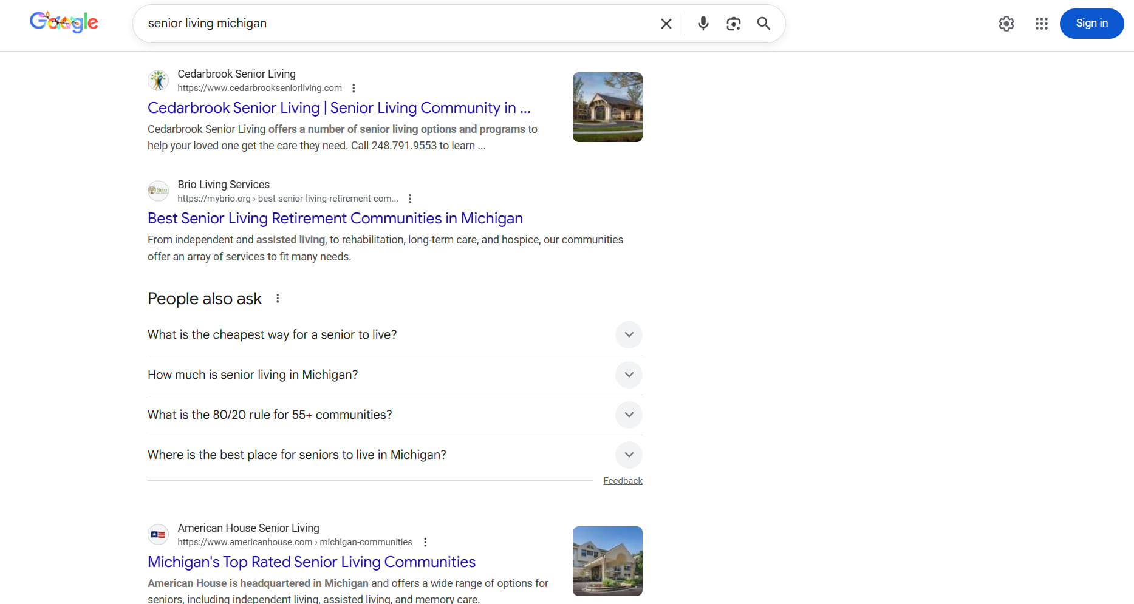Click the Brio Living Services favicon

pyautogui.click(x=159, y=191)
